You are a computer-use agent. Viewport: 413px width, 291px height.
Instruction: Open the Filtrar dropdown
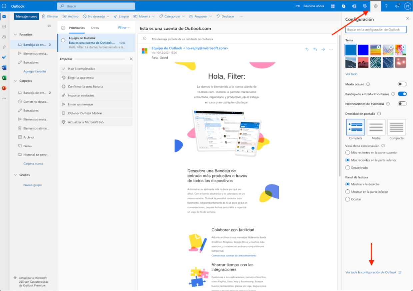(x=124, y=28)
